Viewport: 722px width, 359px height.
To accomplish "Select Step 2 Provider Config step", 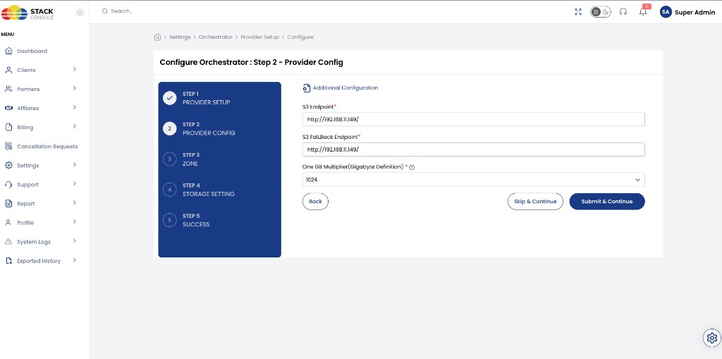I will (200, 128).
